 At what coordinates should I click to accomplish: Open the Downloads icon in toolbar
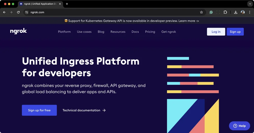pyautogui.click(x=236, y=12)
